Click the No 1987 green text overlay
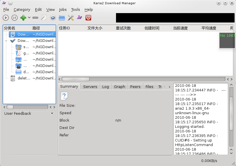This screenshot has height=166, width=236. [x=227, y=36]
